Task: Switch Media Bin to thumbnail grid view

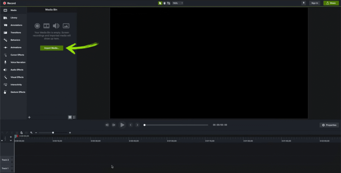Action: [x=70, y=117]
